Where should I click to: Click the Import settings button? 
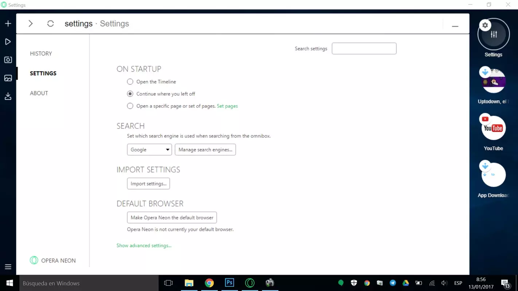148,184
